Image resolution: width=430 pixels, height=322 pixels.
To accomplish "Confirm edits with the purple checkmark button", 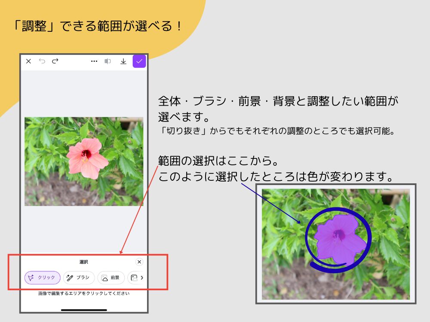I will (x=139, y=62).
